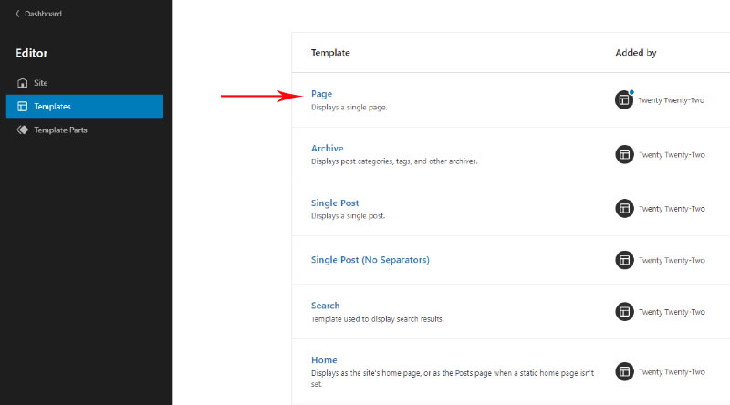
Task: Click the theme icon in the Single Post row
Action: 624,209
